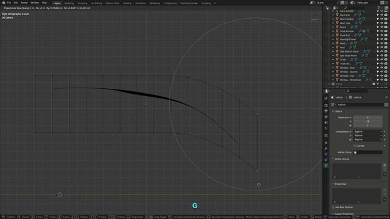
Task: Disable Front Bumper in renders camera icon
Action: [386, 31]
